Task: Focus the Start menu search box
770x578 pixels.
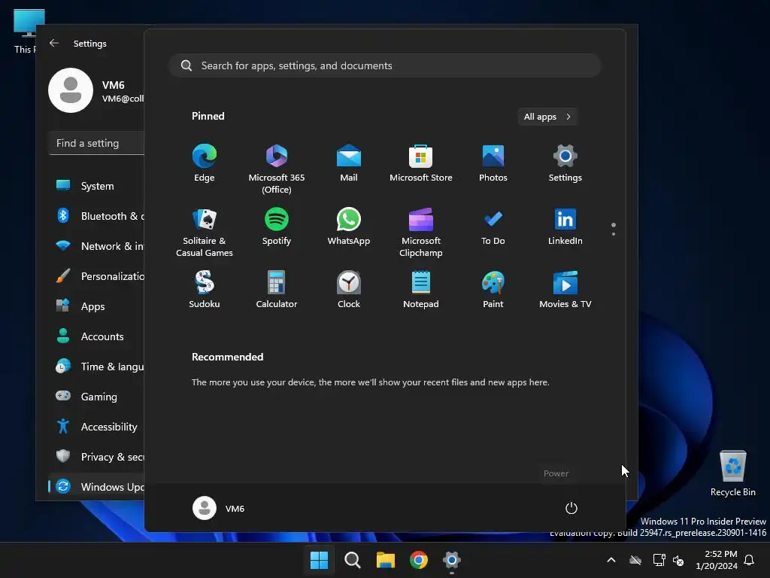Action: 385,65
